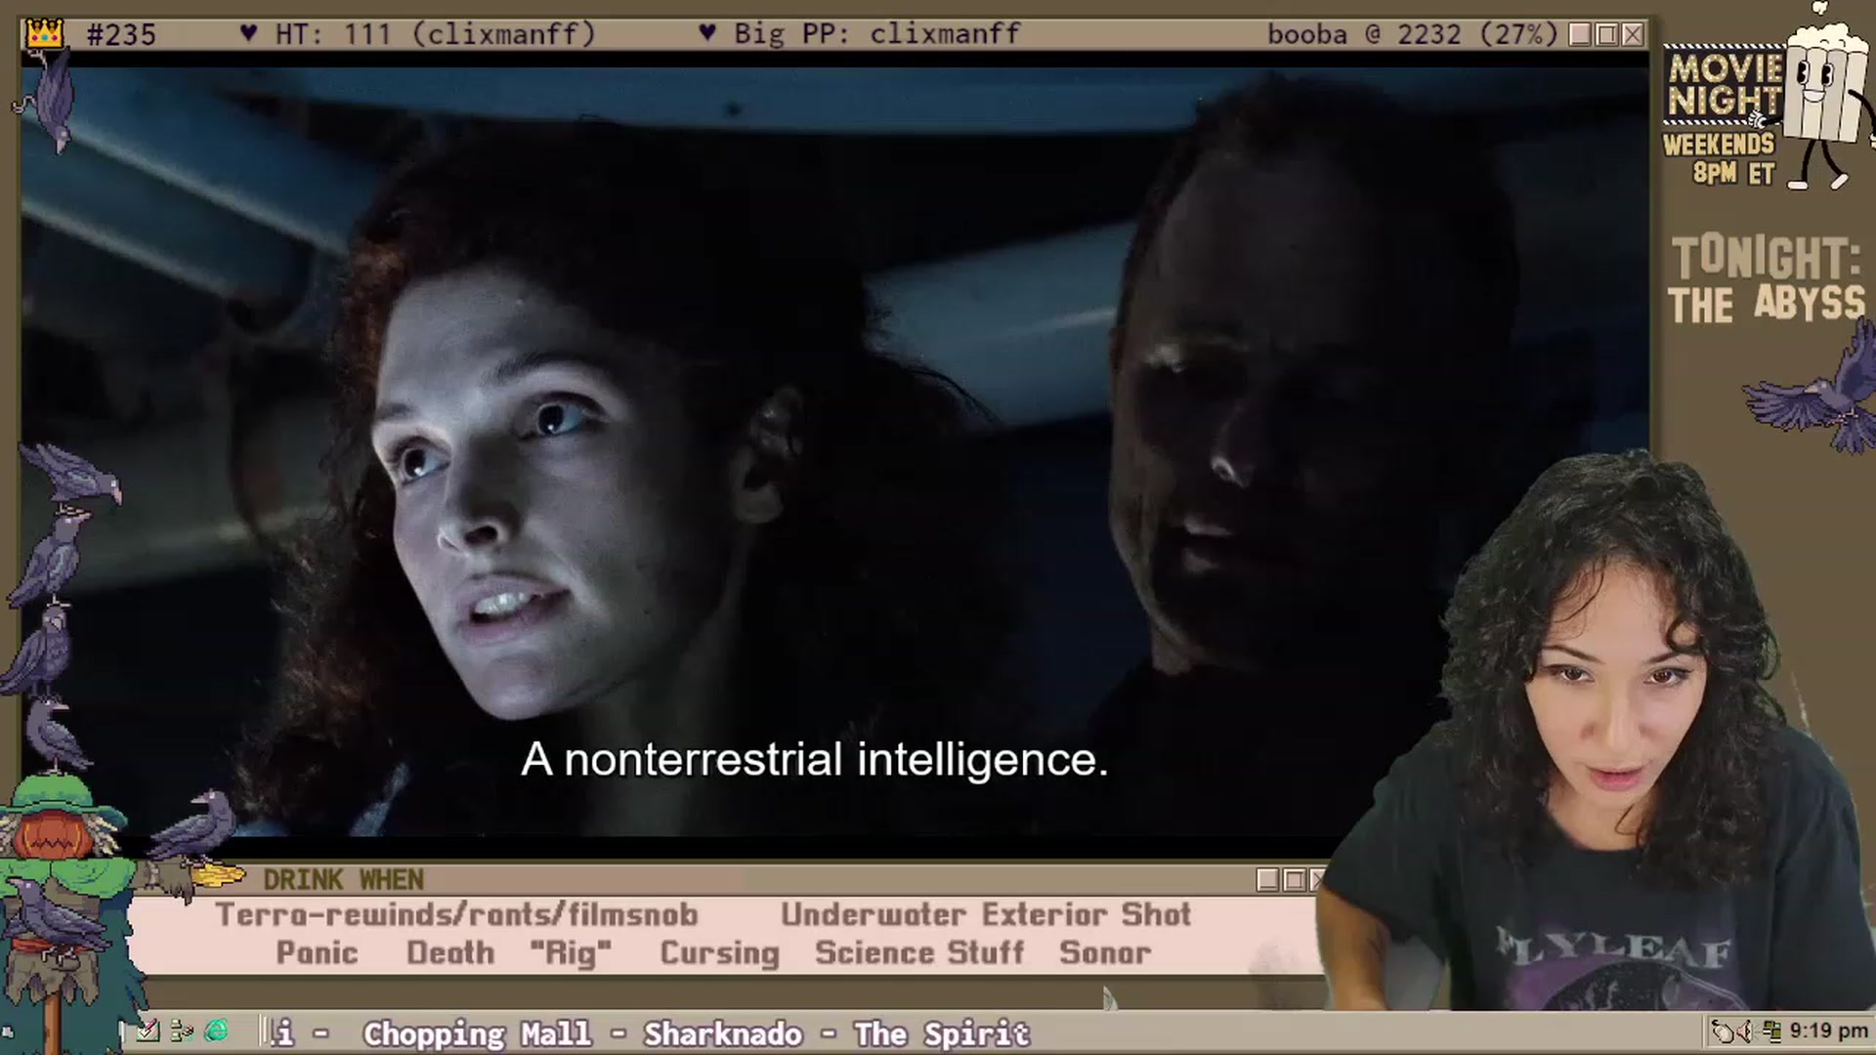Maximize the movie window
The width and height of the screenshot is (1876, 1055).
(1606, 35)
